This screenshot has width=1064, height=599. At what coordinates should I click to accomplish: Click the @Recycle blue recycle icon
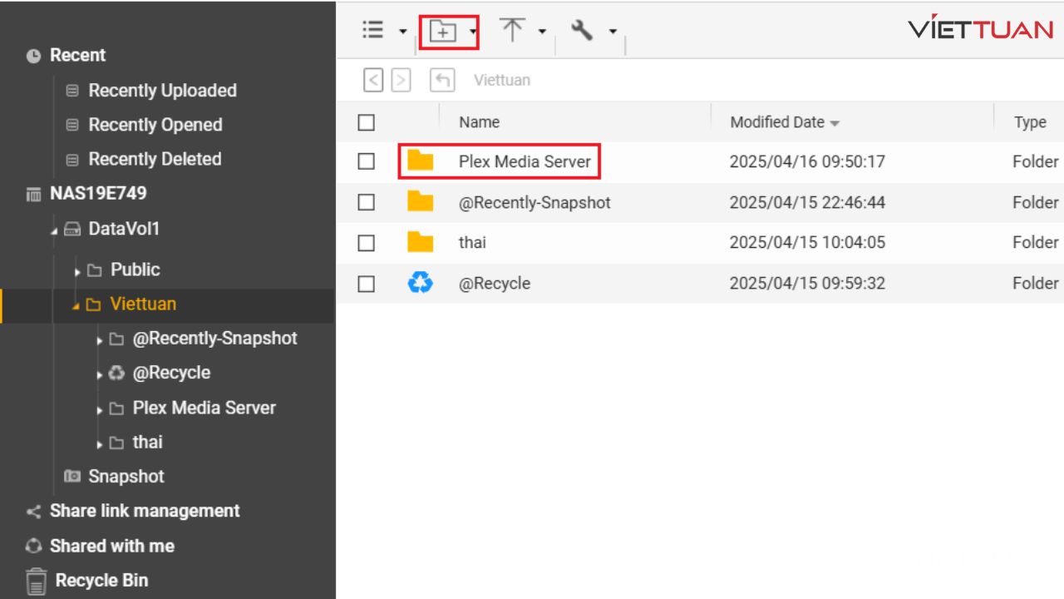click(x=421, y=284)
